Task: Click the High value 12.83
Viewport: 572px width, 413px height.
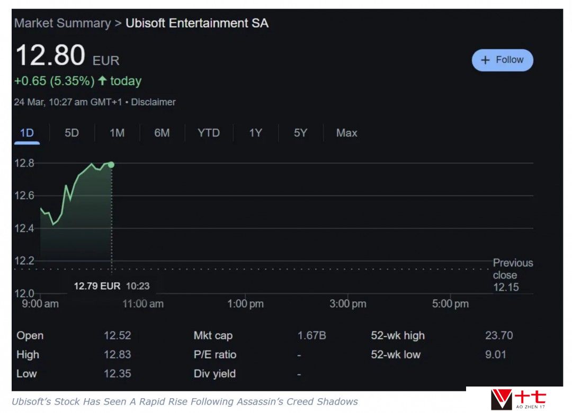Action: point(118,355)
